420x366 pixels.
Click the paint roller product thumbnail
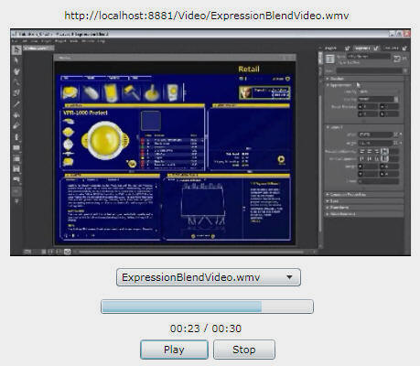pyautogui.click(x=132, y=92)
